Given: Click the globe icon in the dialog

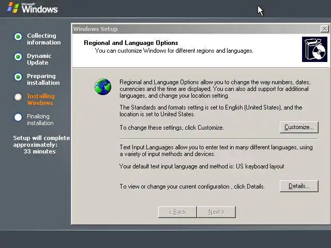Looking at the screenshot, I should (x=103, y=87).
